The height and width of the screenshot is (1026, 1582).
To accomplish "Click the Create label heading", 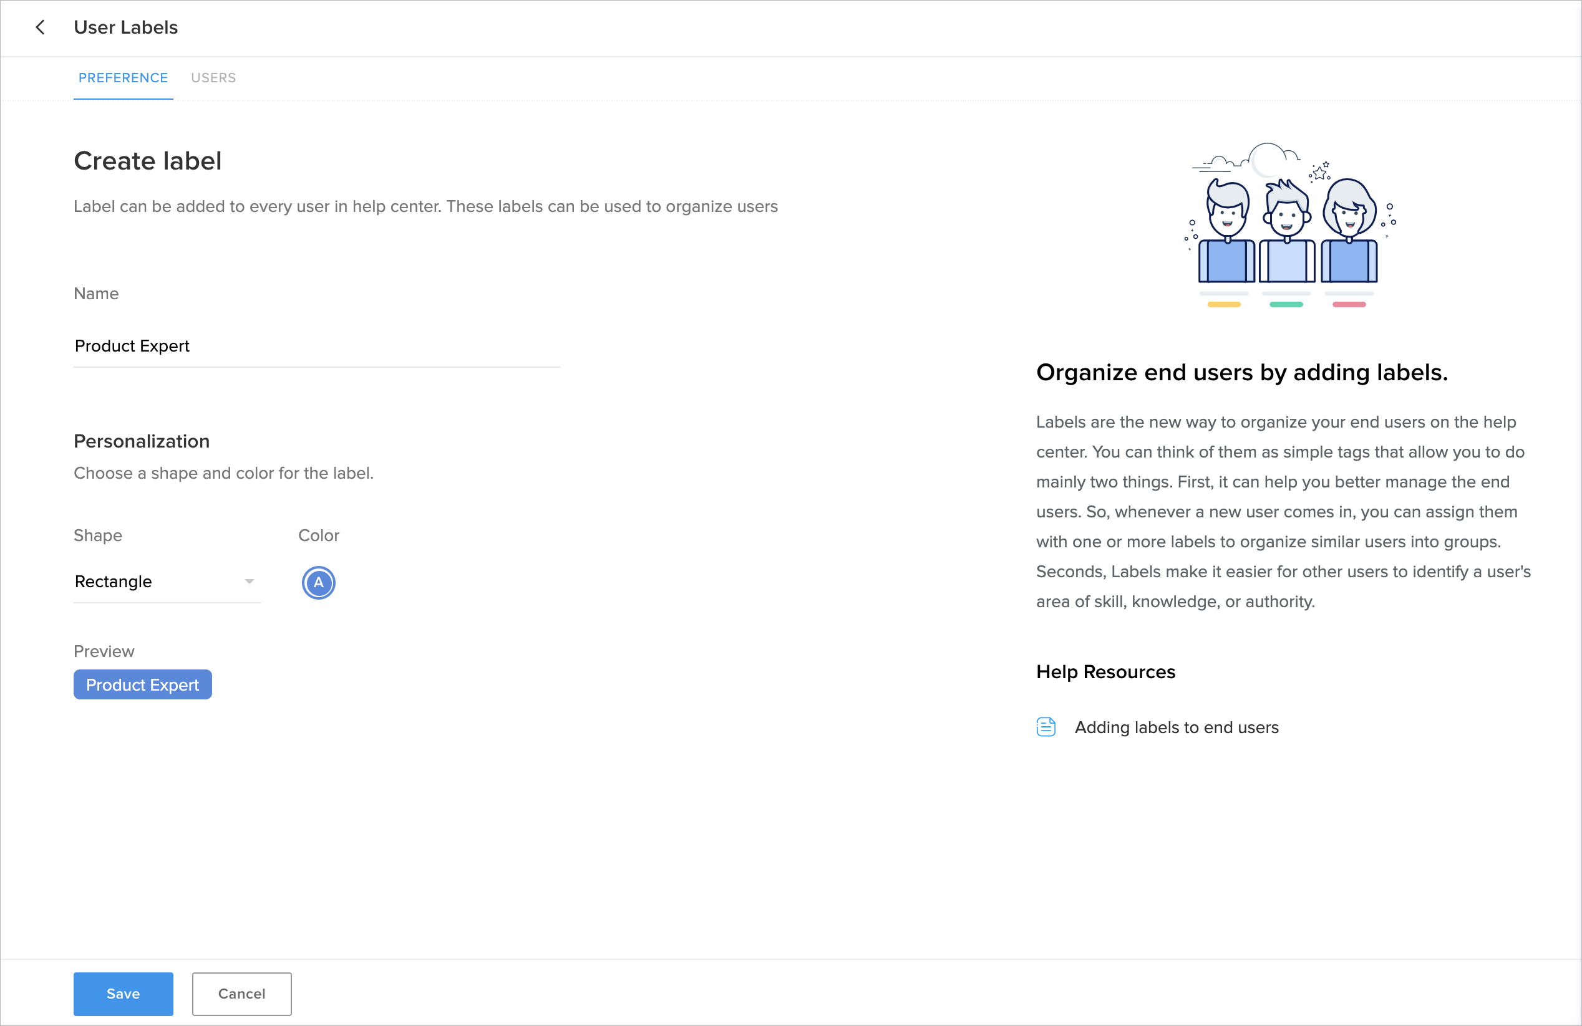I will click(148, 161).
